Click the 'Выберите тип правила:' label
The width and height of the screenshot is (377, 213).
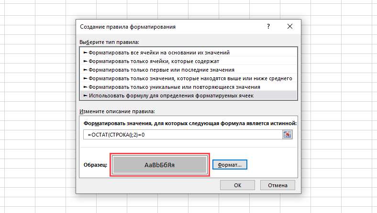pos(109,42)
